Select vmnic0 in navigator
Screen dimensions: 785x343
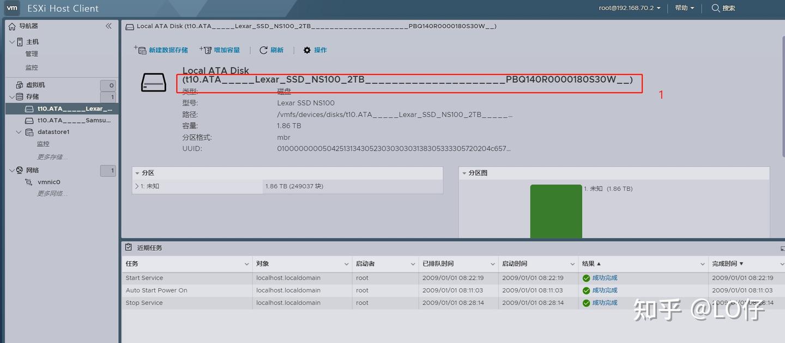49,182
